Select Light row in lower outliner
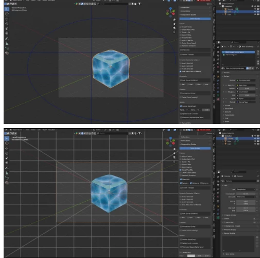 238,144
